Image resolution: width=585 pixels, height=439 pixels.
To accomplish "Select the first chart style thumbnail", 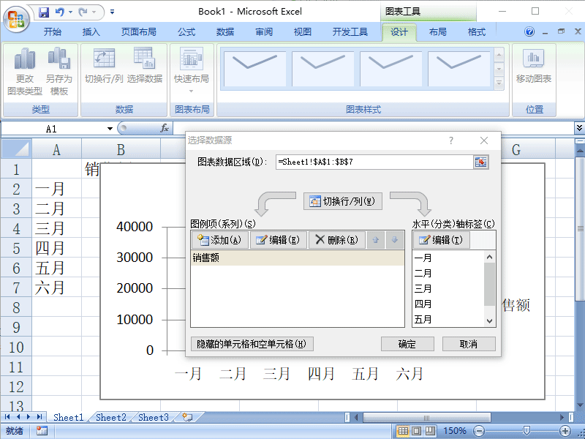I will [x=254, y=69].
